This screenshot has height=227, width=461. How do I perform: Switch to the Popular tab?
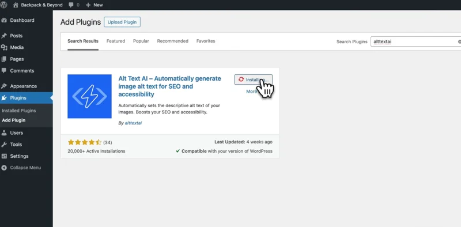click(141, 41)
